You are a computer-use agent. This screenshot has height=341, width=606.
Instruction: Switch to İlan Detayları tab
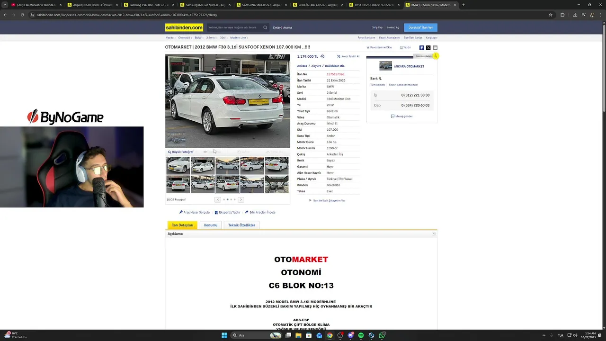[182, 225]
